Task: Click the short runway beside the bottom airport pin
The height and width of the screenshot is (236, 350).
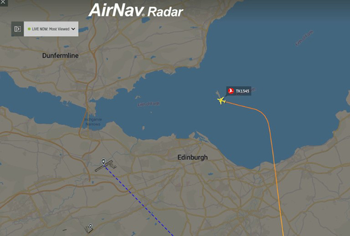Action: tap(65, 230)
